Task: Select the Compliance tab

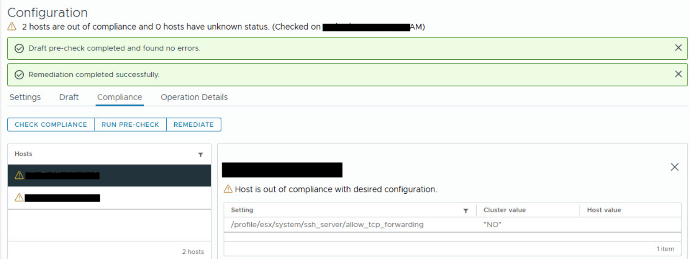Action: pyautogui.click(x=119, y=97)
